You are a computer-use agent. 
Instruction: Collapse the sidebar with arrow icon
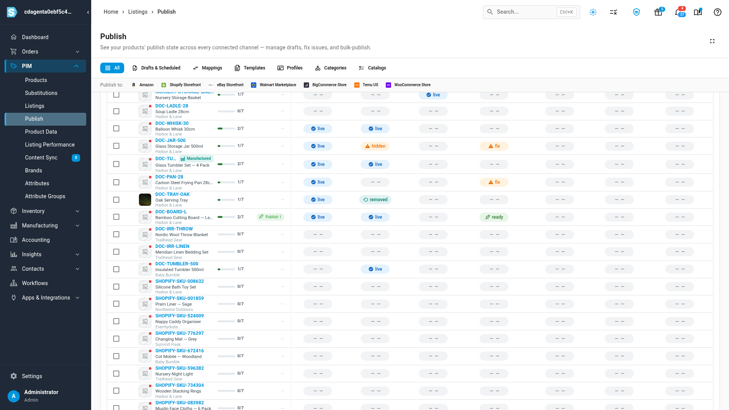(x=88, y=12)
